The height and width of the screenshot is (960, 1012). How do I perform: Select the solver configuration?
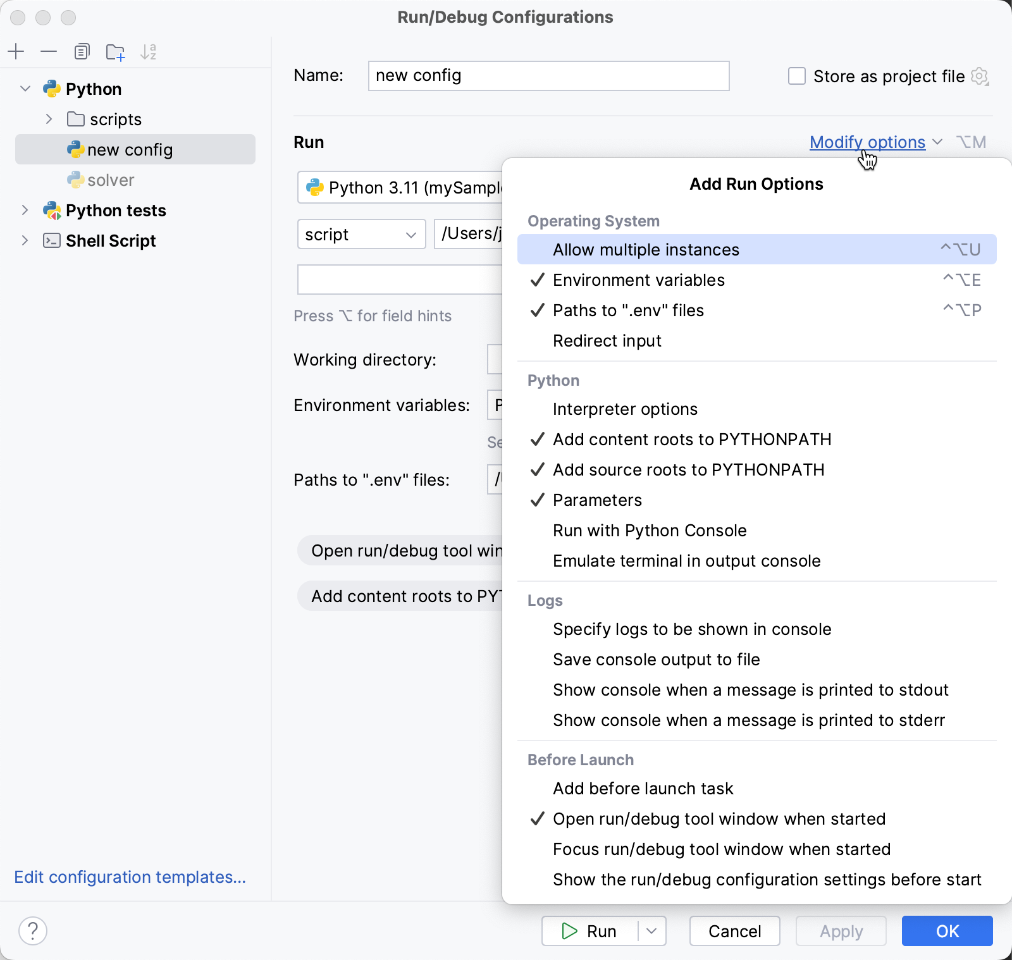tap(111, 180)
